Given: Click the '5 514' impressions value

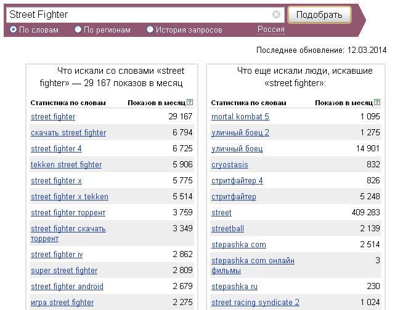Looking at the screenshot, I should pos(182,196).
